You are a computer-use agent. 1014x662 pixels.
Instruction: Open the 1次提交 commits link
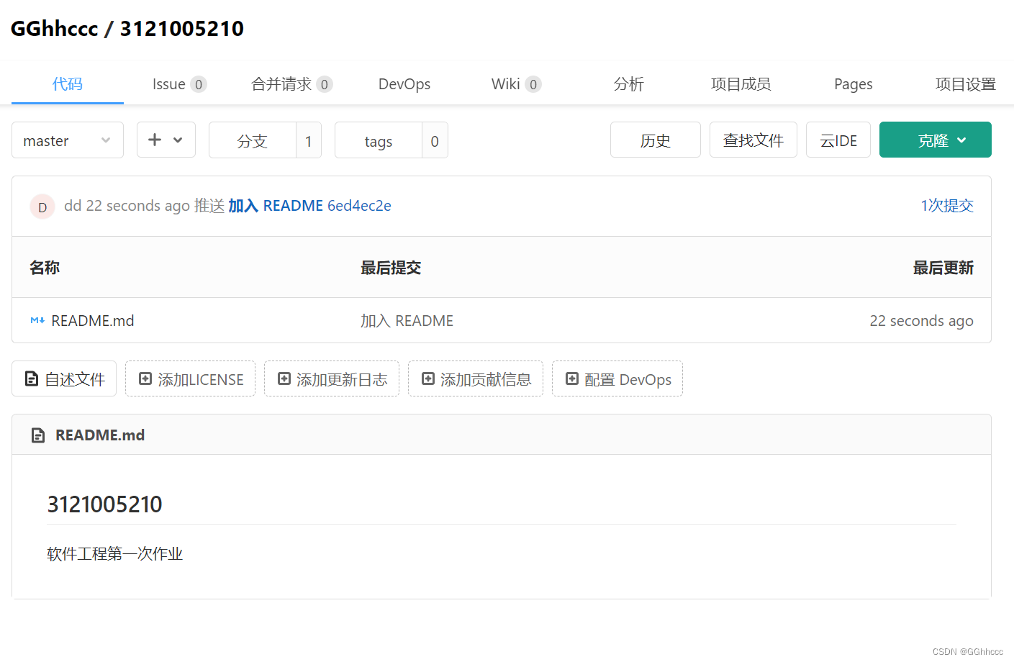947,206
